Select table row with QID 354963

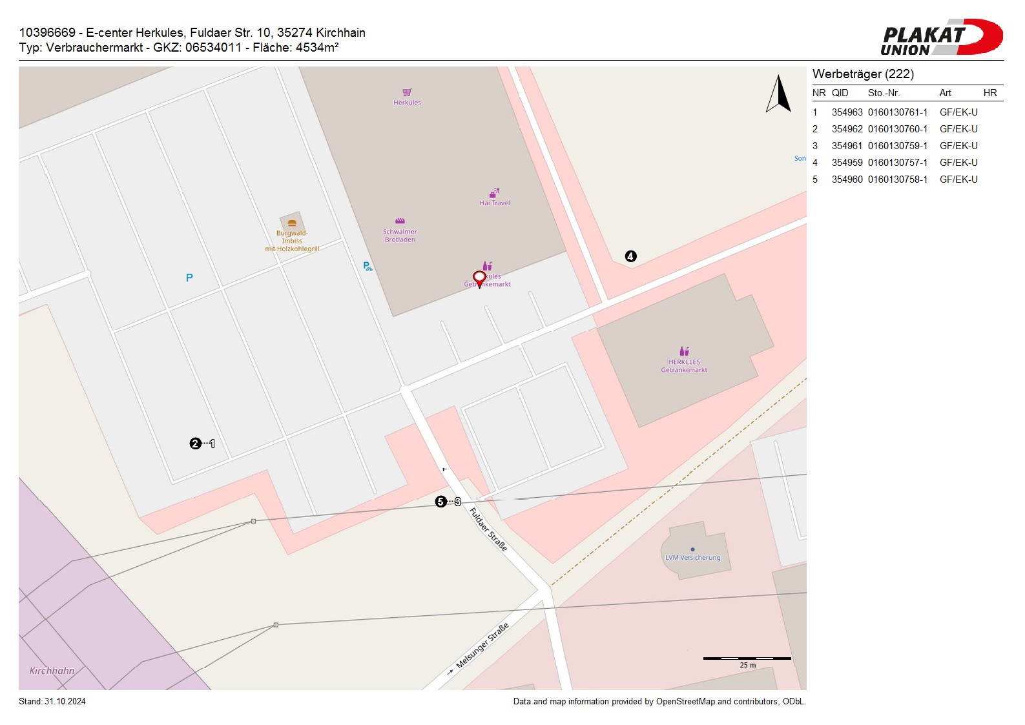895,112
